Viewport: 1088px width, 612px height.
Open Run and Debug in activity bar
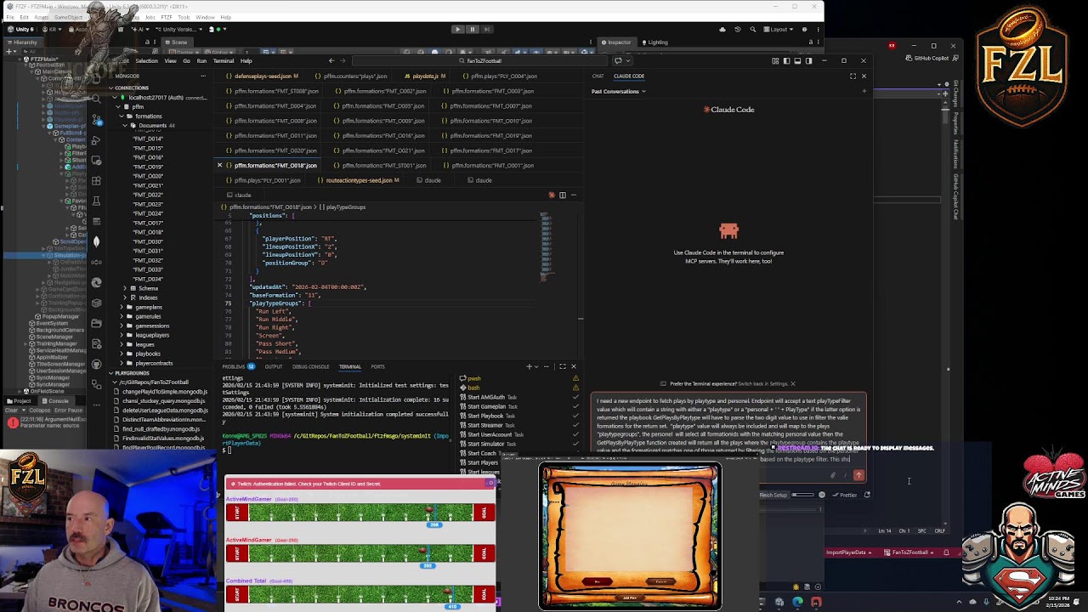(96, 140)
